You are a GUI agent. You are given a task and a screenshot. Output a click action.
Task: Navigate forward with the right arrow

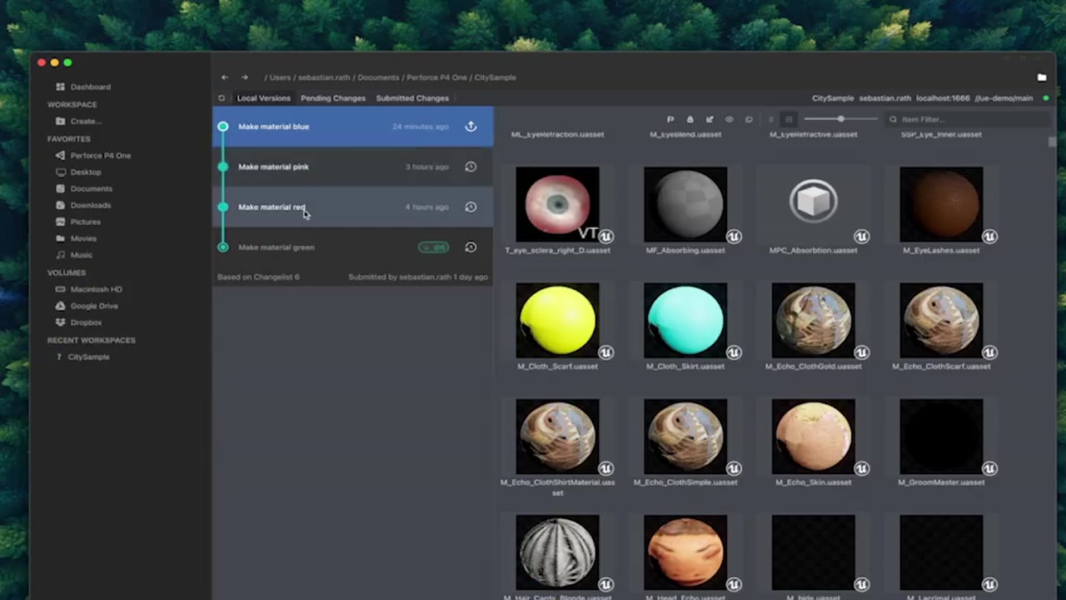coord(244,77)
